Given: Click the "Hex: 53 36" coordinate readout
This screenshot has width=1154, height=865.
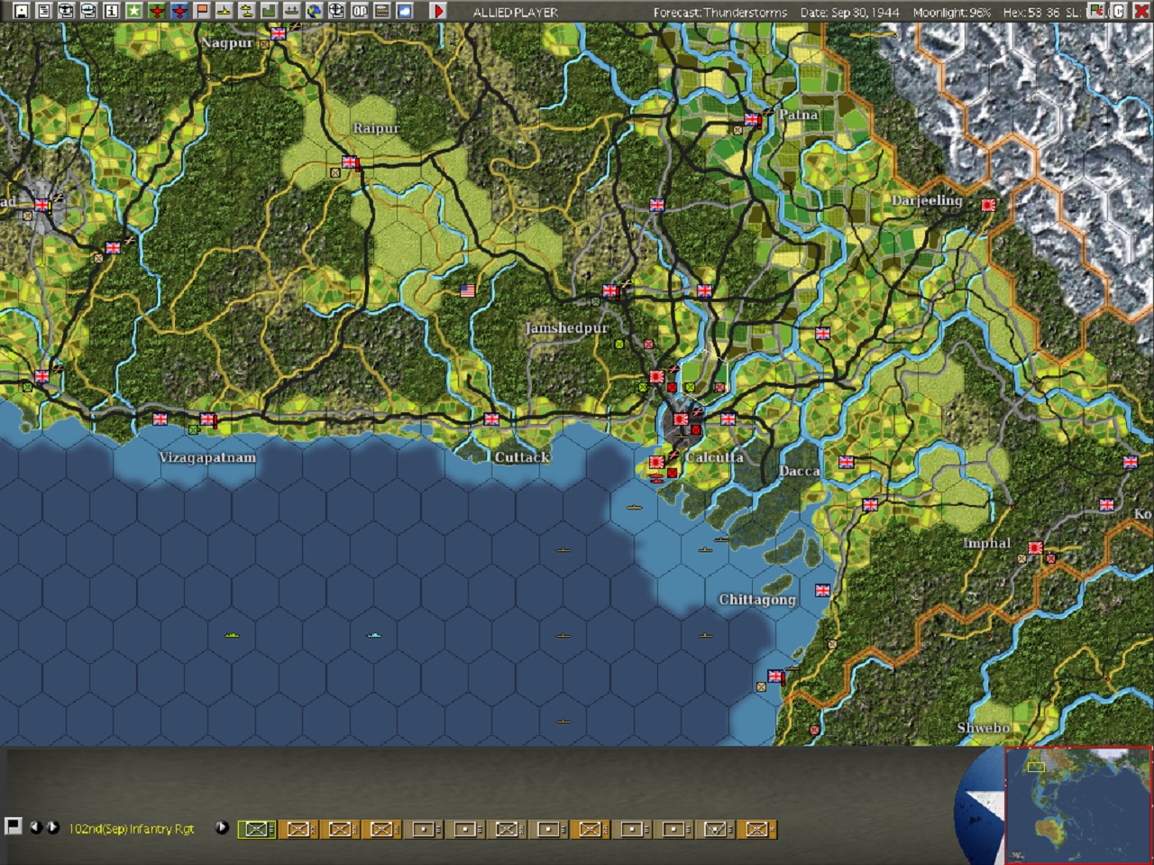Looking at the screenshot, I should click(x=1030, y=13).
